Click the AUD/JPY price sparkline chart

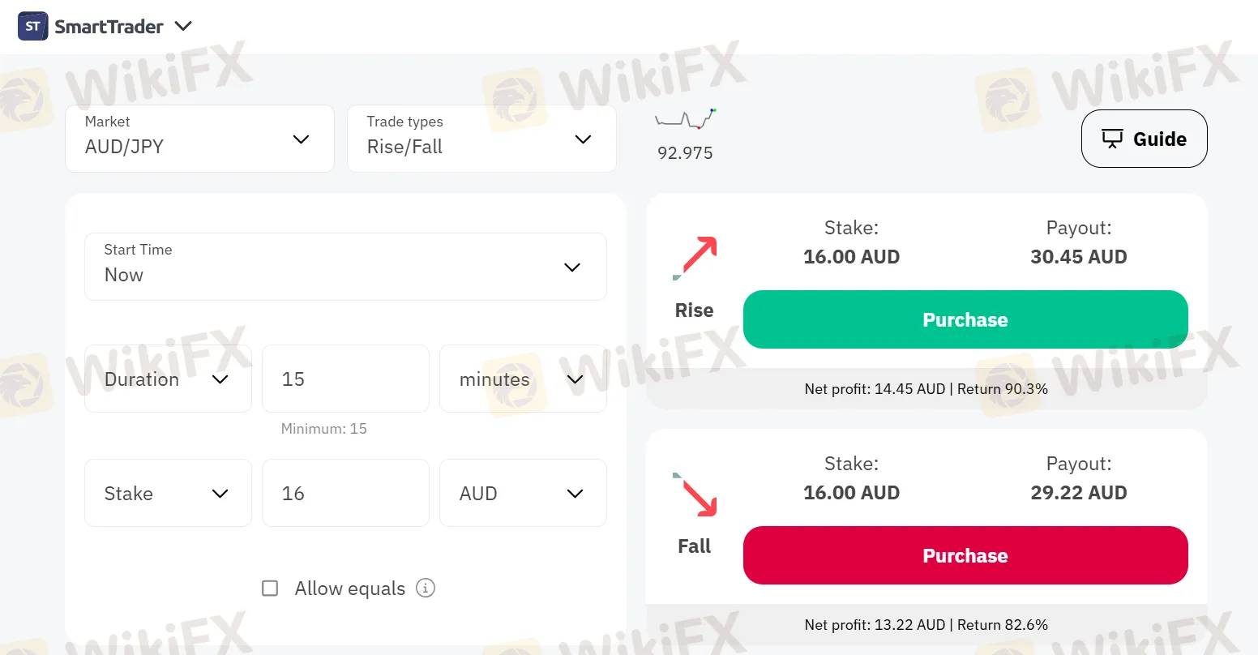pyautogui.click(x=686, y=120)
